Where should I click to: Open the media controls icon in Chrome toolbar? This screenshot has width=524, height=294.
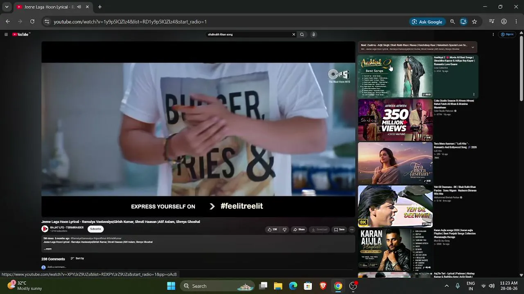click(492, 22)
